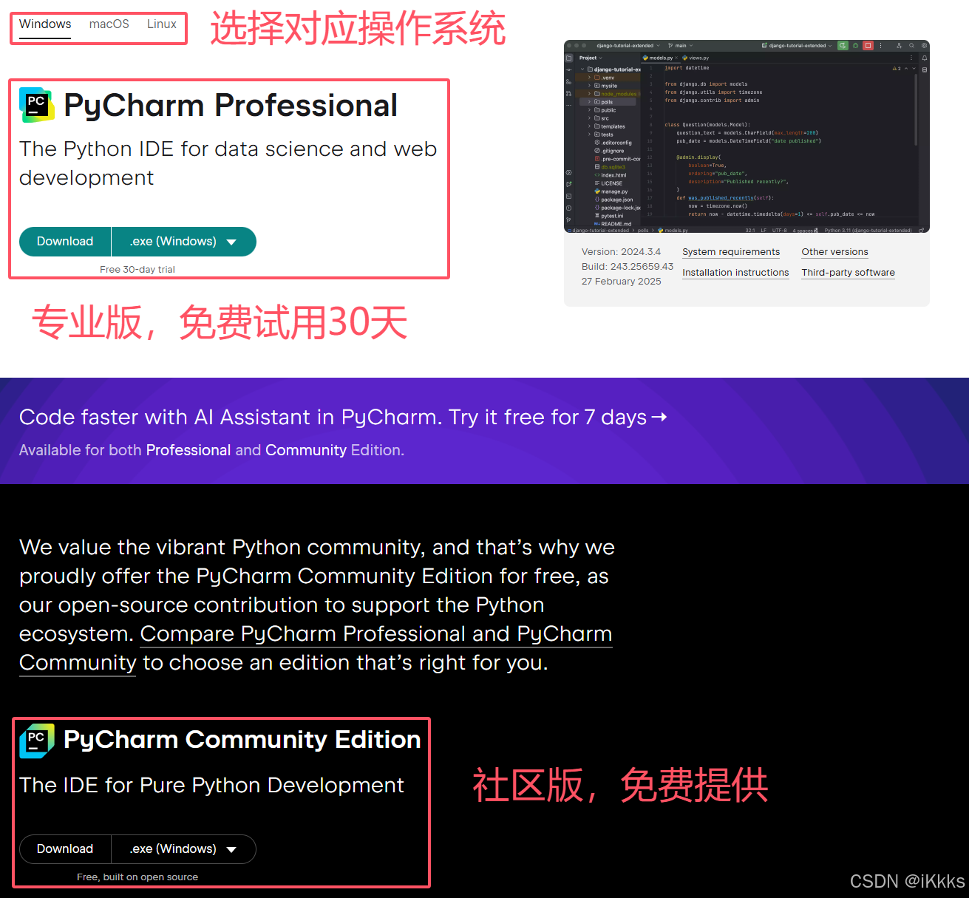969x898 pixels.
Task: Click the toolbar vertical-dots More actions in IDE preview
Action: 880,46
